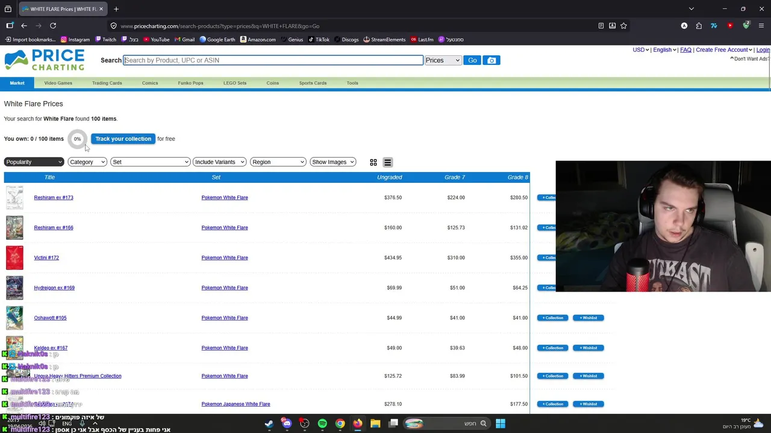Viewport: 771px width, 433px height.
Task: Select LEGO Sets navigation tab
Action: tap(235, 83)
